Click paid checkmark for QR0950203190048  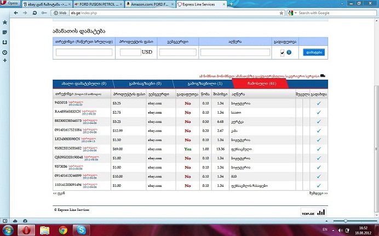pyautogui.click(x=319, y=158)
